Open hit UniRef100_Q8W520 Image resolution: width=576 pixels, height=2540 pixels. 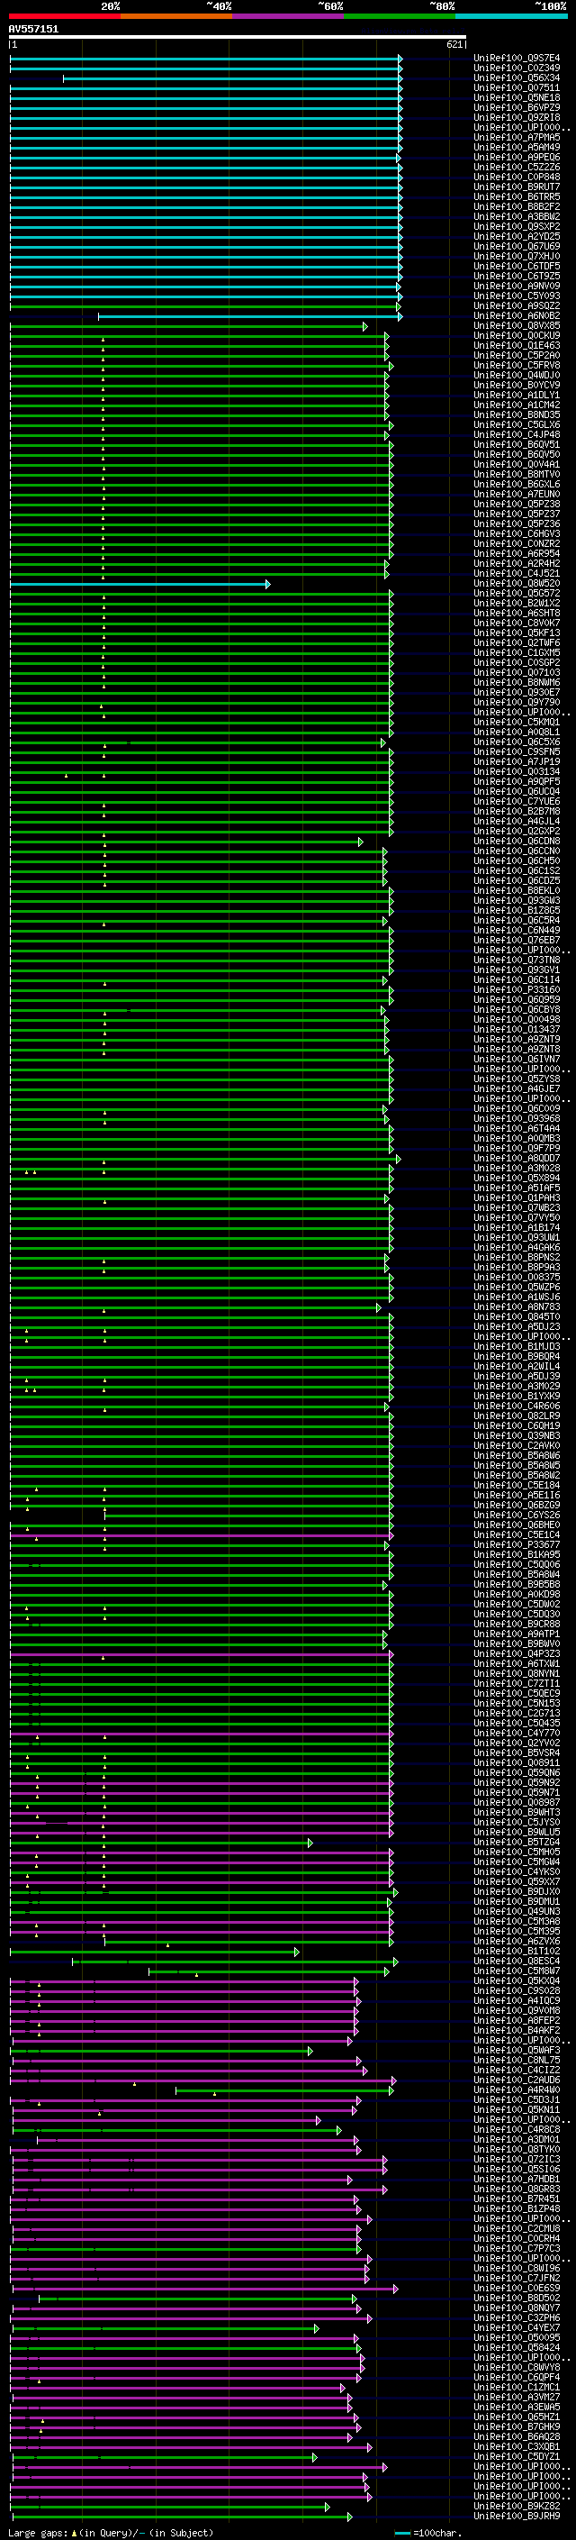(517, 584)
